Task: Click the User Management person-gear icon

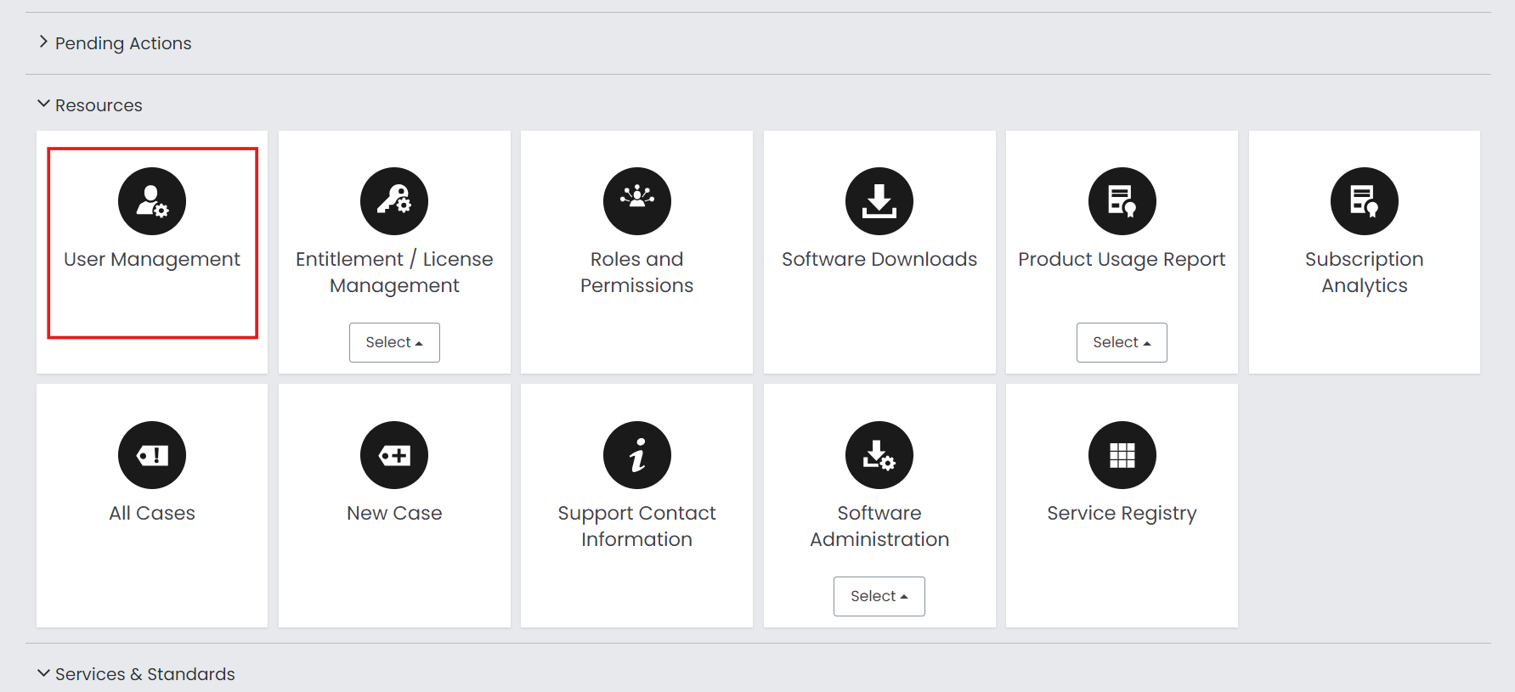Action: click(152, 201)
